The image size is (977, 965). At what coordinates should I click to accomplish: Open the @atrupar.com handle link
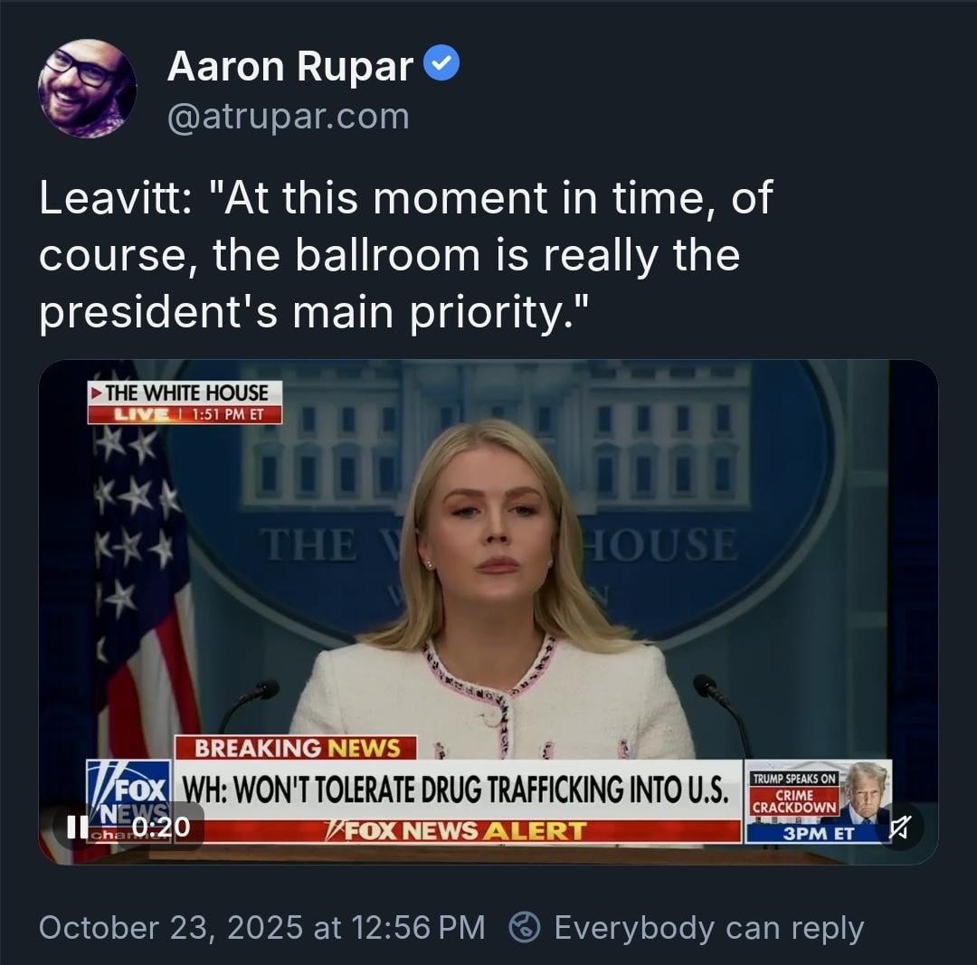pos(288,117)
